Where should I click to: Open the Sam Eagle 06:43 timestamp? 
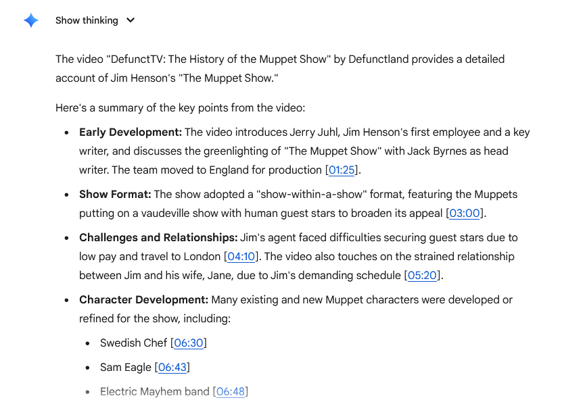click(x=172, y=368)
